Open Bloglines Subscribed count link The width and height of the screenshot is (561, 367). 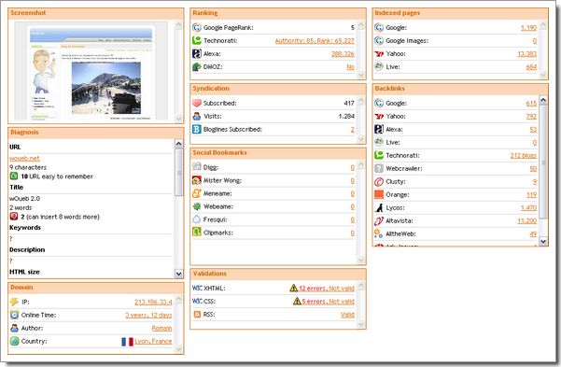353,129
